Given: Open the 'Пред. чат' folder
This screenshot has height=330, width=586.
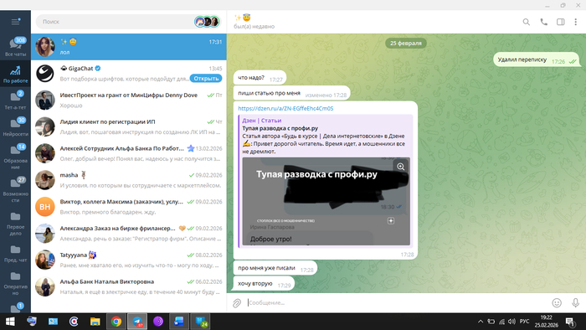Looking at the screenshot, I should [x=15, y=254].
